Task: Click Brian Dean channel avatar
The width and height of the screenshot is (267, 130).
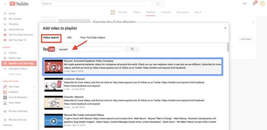Action: (x=5, y=103)
